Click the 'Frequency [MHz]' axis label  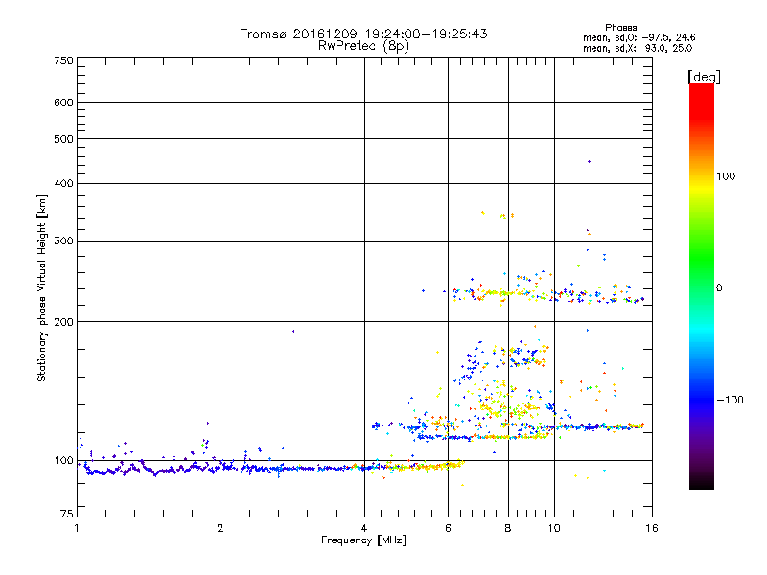pyautogui.click(x=363, y=540)
